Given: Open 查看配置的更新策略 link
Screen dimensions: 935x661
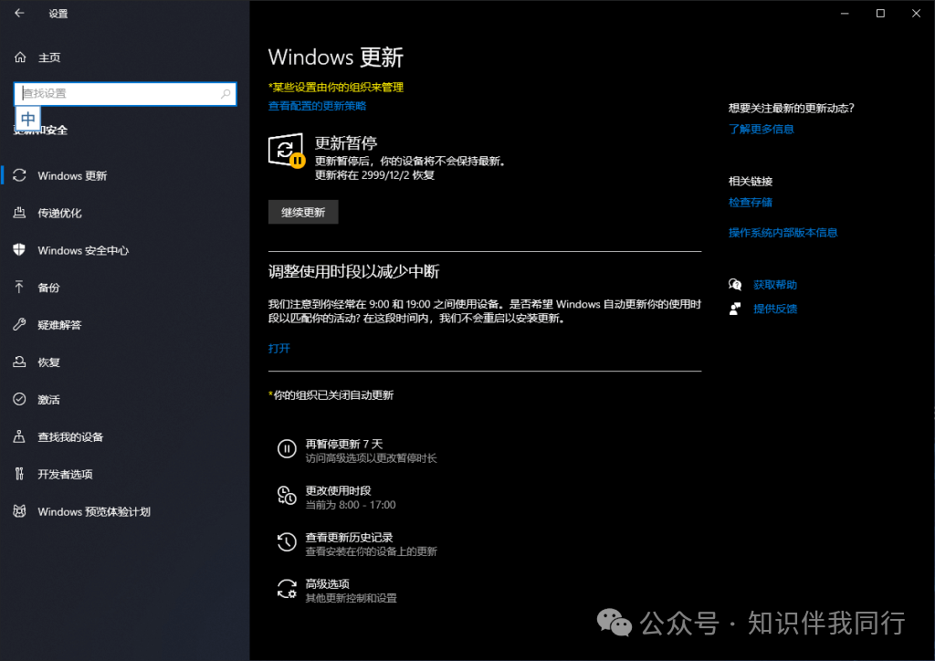Looking at the screenshot, I should coord(317,106).
